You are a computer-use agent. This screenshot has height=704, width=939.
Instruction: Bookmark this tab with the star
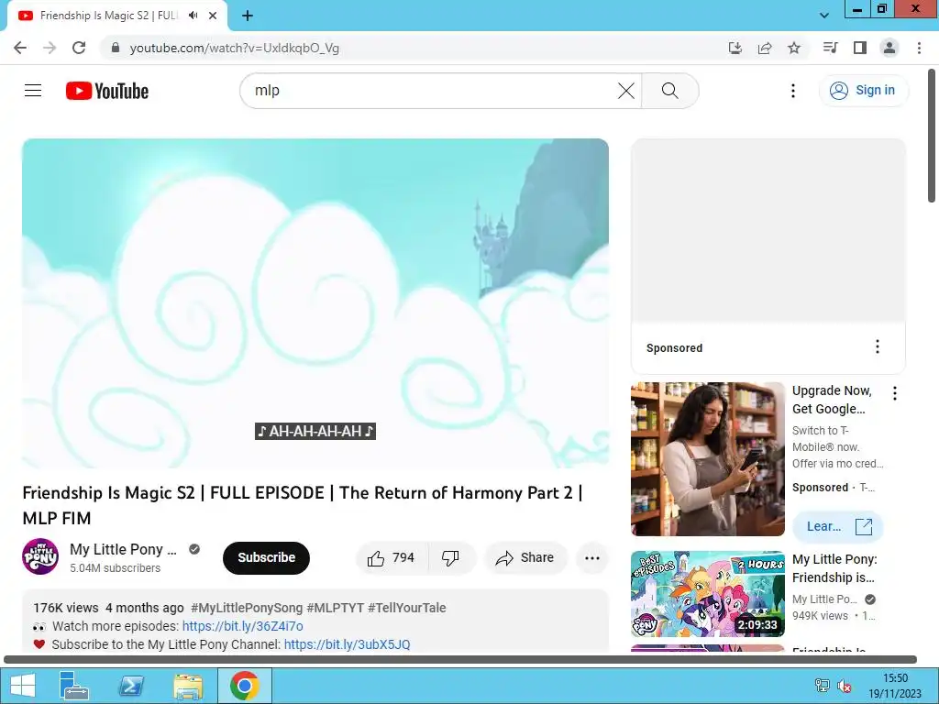point(794,48)
